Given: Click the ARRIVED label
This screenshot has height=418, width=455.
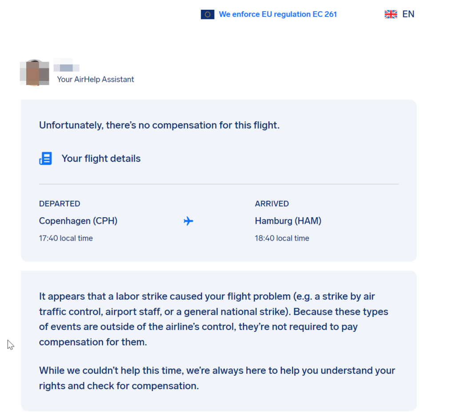Looking at the screenshot, I should click(x=272, y=203).
